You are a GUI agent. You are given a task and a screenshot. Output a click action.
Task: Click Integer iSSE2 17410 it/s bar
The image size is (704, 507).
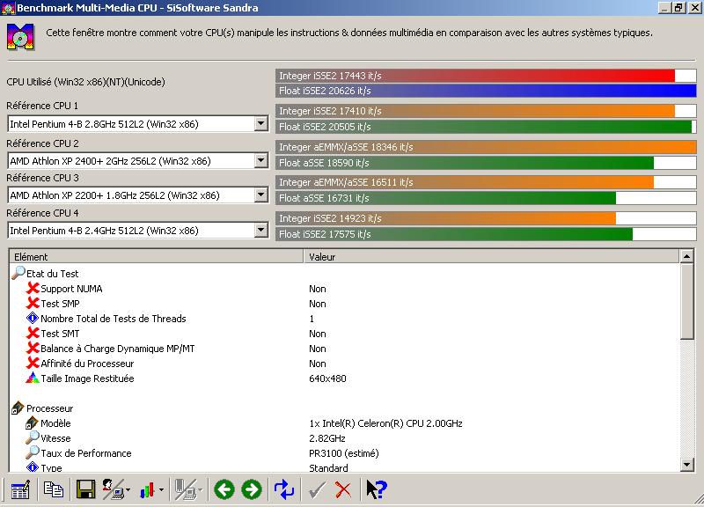486,111
